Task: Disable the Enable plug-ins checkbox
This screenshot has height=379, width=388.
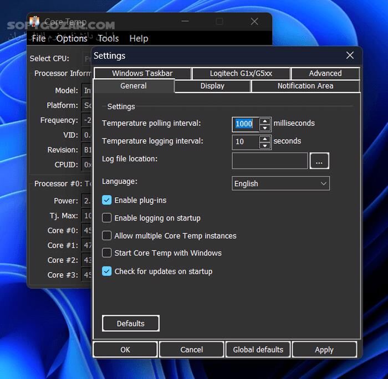Action: tap(107, 200)
